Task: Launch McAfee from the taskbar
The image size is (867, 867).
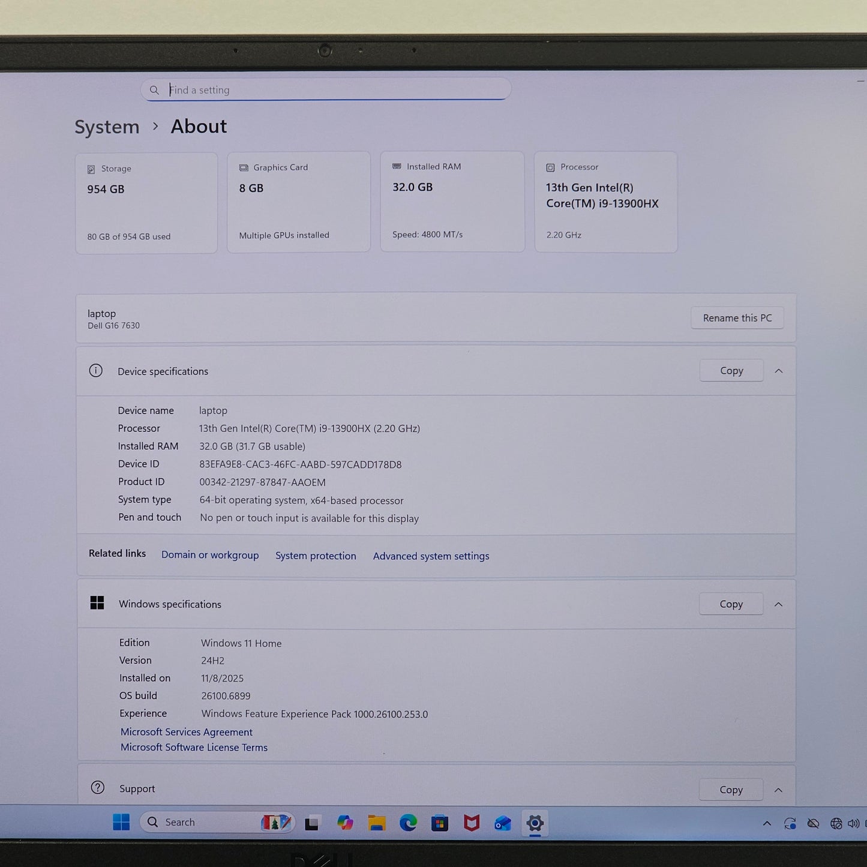Action: (x=472, y=822)
